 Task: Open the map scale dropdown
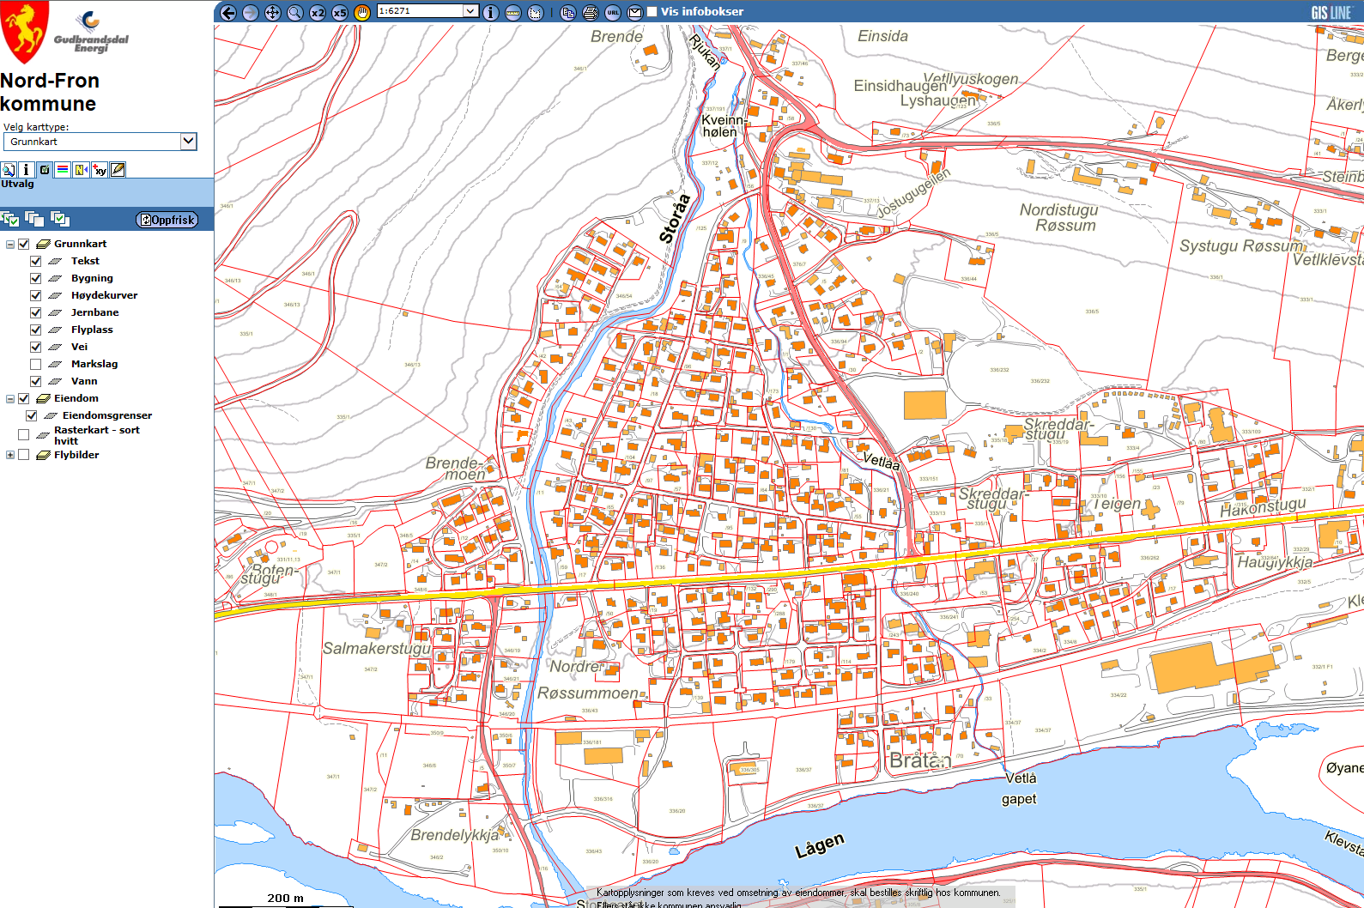click(470, 11)
